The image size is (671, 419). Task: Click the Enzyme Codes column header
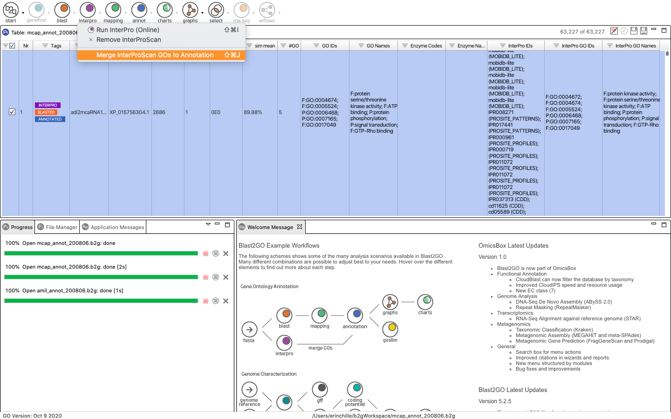click(x=422, y=46)
